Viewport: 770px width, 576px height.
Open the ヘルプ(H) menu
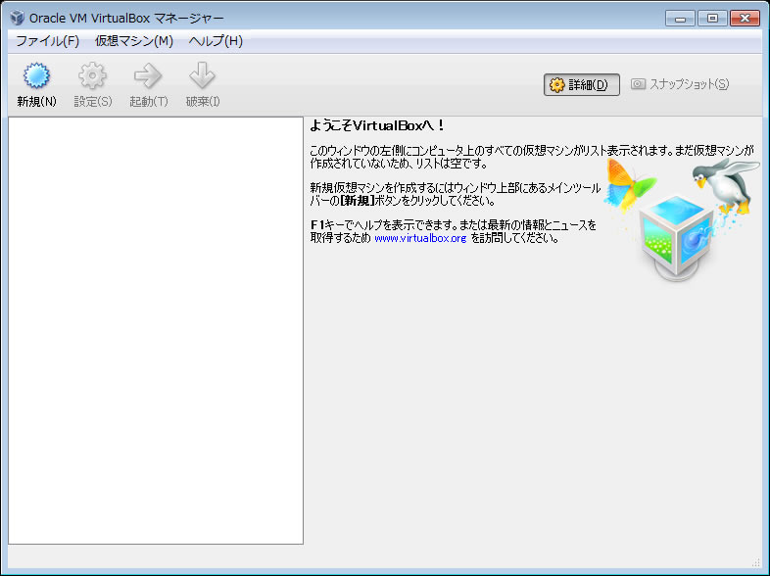216,41
